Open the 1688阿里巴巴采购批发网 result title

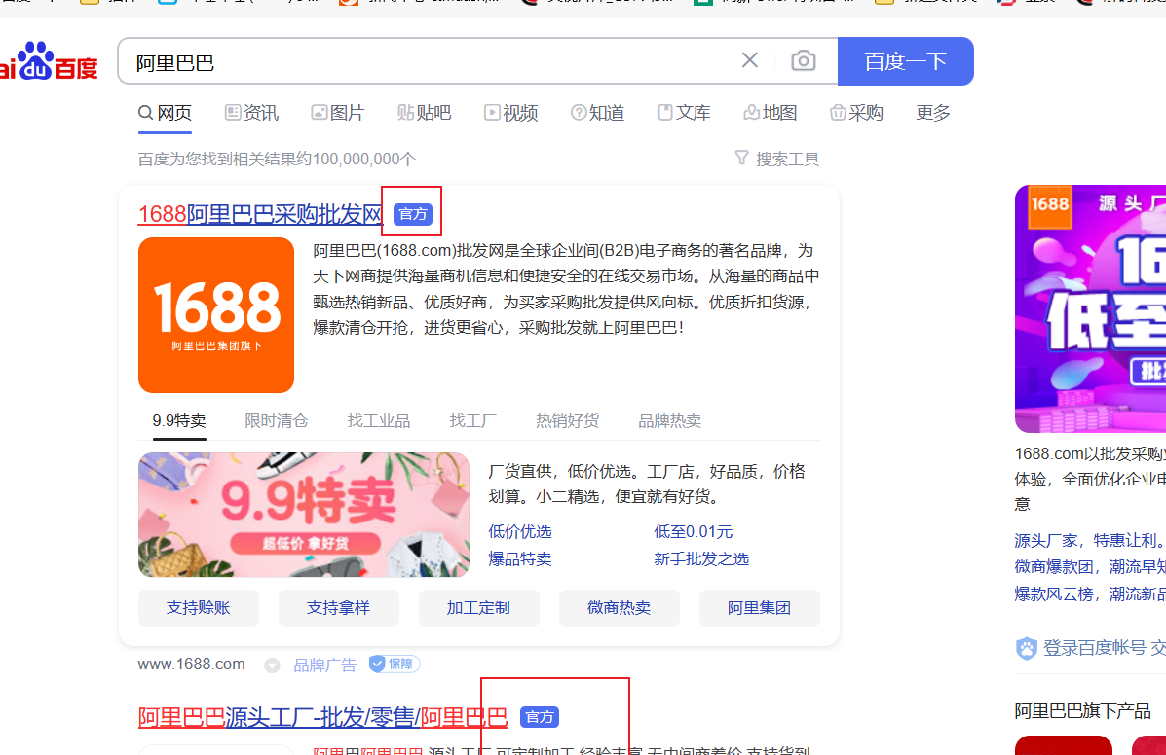(260, 215)
